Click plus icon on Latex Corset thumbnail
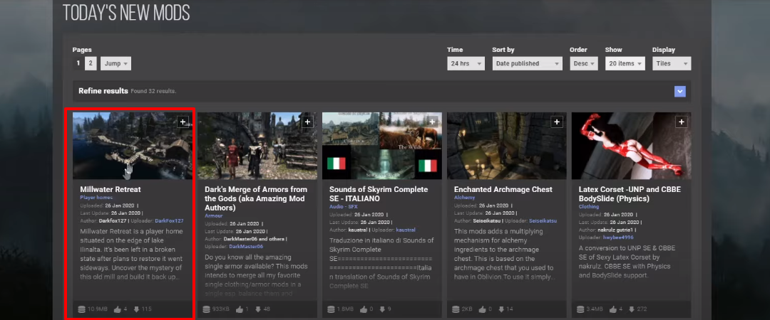The image size is (770, 320). [682, 122]
